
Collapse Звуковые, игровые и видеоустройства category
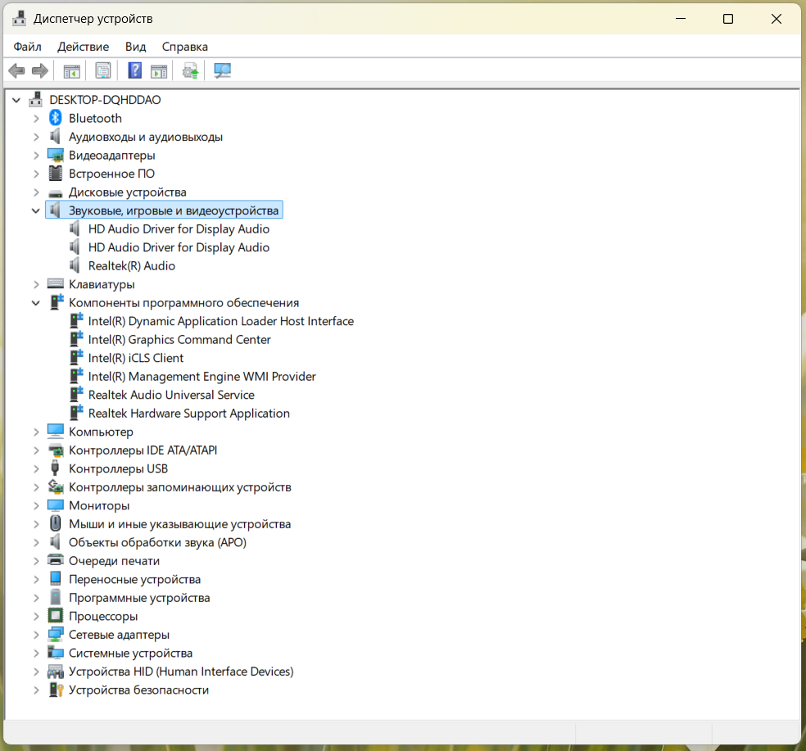point(36,210)
